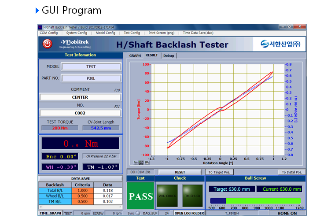Click the Ball Screw position progress bar
309x218 pixels.
(255, 201)
